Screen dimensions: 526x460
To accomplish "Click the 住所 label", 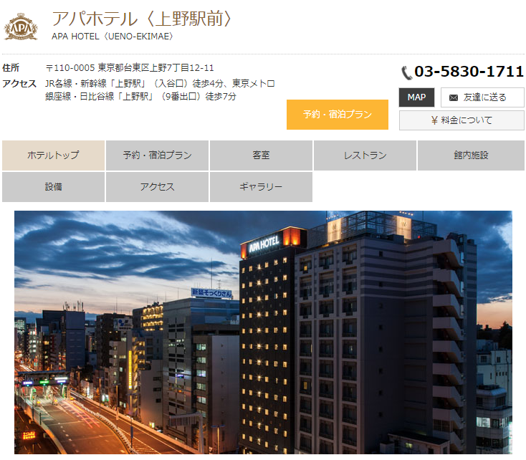I will click(x=11, y=68).
